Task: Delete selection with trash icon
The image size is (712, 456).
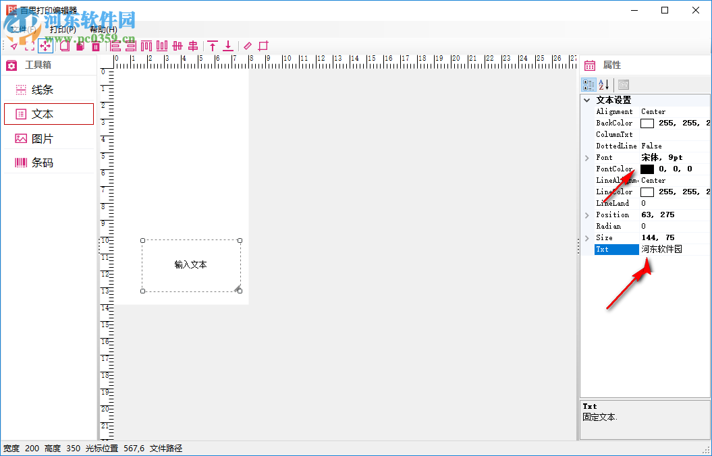Action: [x=96, y=46]
